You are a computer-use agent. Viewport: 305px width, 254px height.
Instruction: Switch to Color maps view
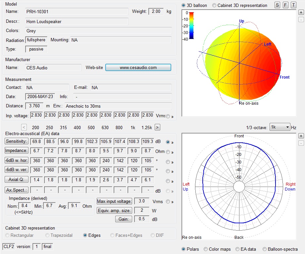pyautogui.click(x=206, y=249)
